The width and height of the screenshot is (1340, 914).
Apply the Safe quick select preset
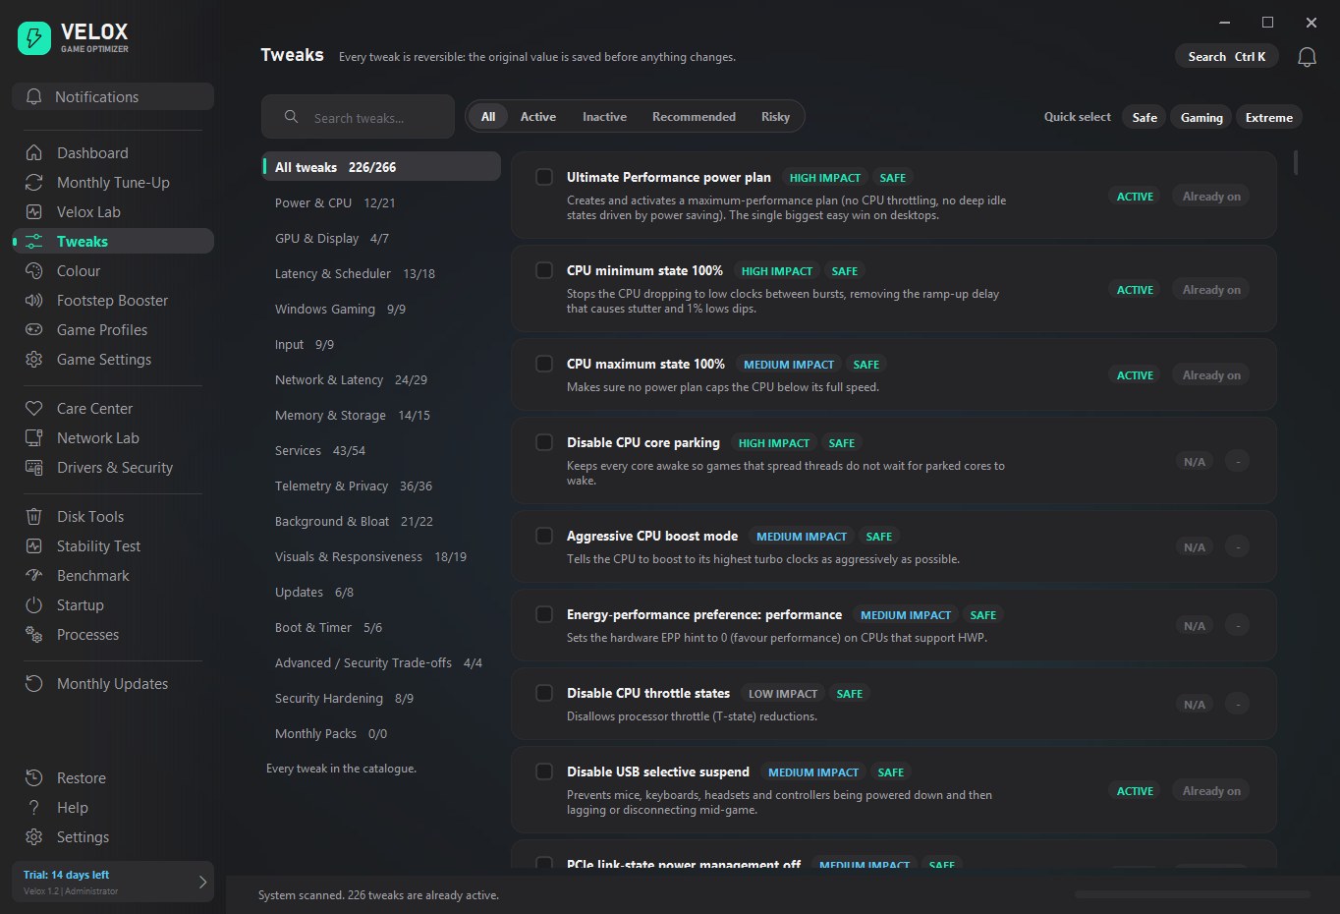1145,118
